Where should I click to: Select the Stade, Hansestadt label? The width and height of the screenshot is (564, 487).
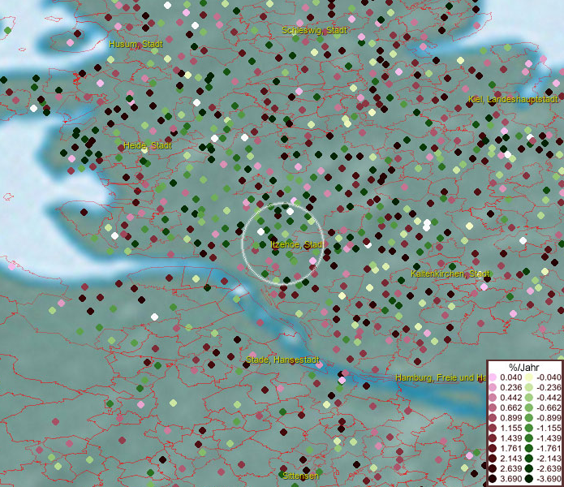[282, 360]
